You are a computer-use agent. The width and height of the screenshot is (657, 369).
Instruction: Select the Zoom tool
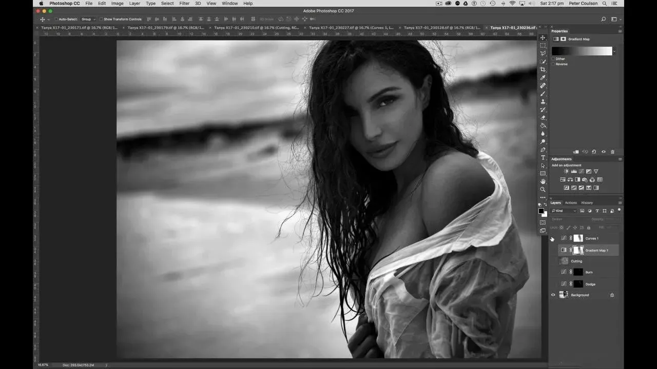click(543, 190)
